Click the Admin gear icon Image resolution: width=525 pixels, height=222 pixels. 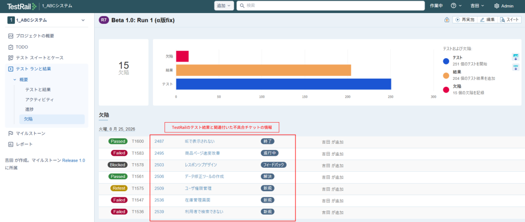[x=496, y=6]
